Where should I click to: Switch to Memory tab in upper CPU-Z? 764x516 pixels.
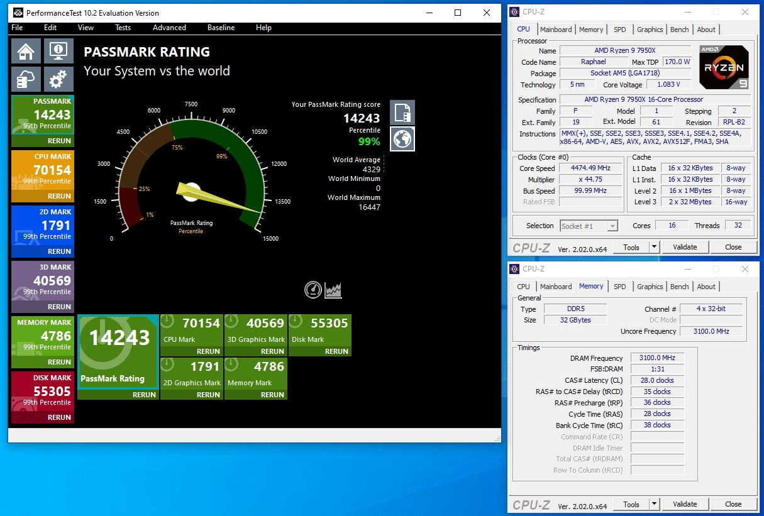[591, 30]
